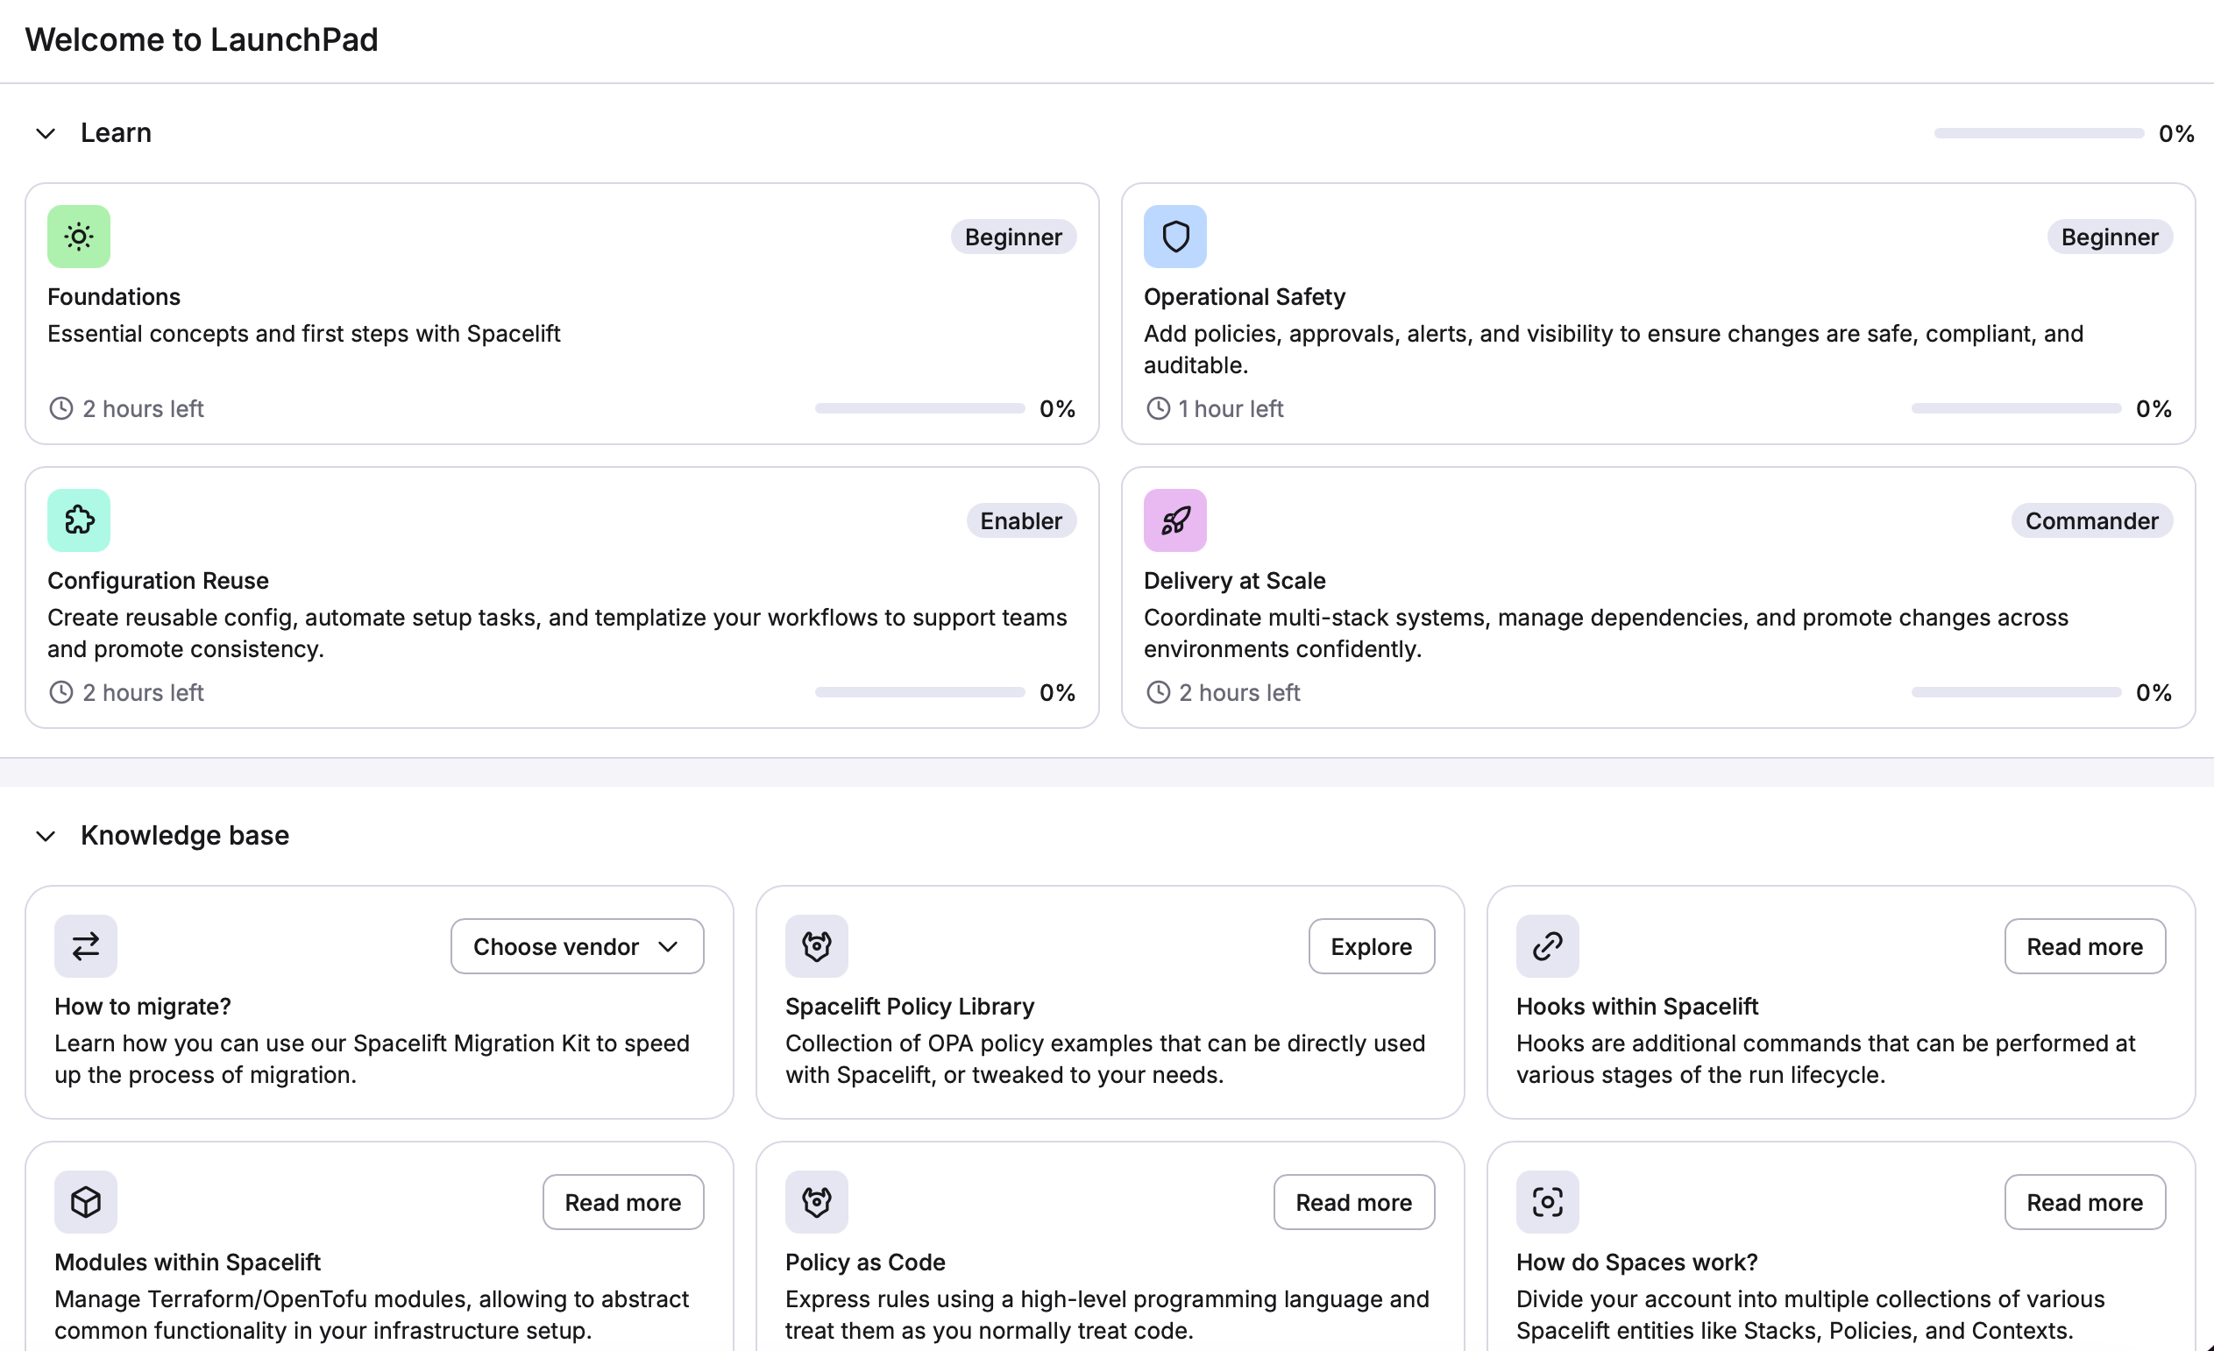Click Explore for Spacelift Policy Library
This screenshot has height=1351, width=2214.
1371,946
